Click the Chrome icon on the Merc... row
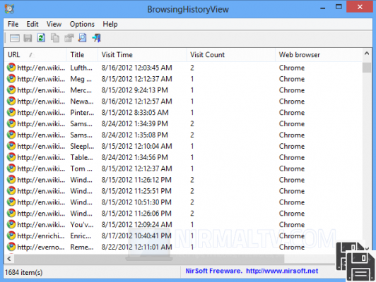 (x=11, y=90)
